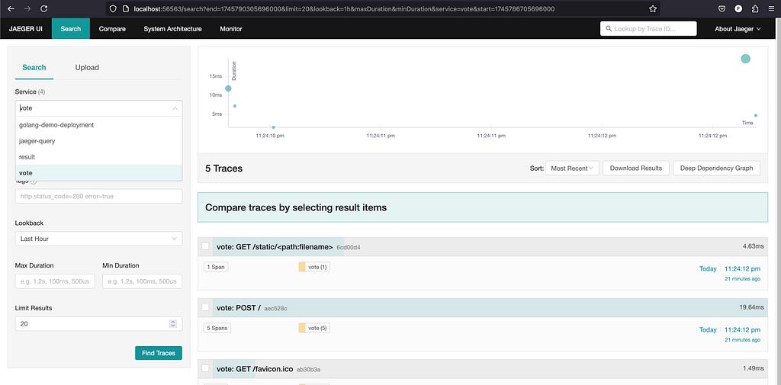This screenshot has width=781, height=385.
Task: Open the Monitor nav item
Action: tap(231, 29)
